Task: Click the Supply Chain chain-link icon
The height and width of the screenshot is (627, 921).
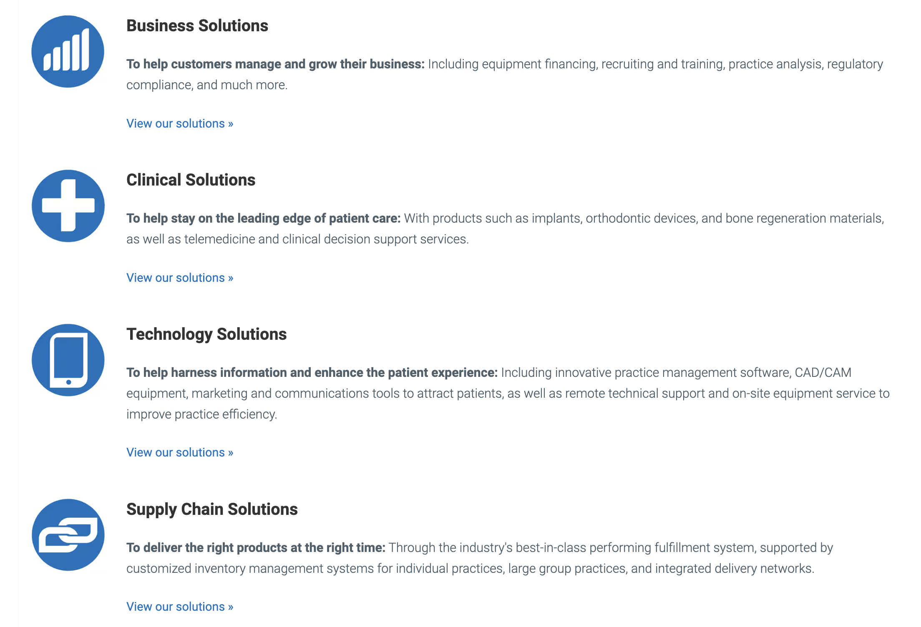Action: click(68, 535)
